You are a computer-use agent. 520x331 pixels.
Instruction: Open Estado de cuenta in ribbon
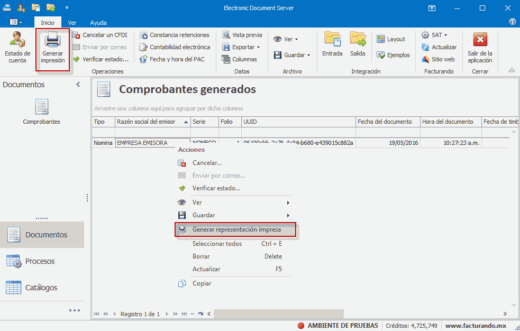17,47
